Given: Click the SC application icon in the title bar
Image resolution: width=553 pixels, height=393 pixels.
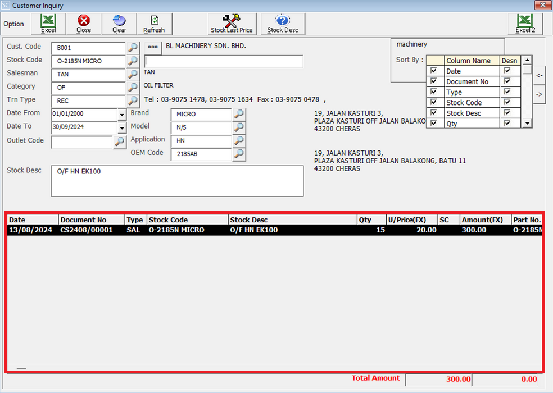Looking at the screenshot, I should 6,5.
